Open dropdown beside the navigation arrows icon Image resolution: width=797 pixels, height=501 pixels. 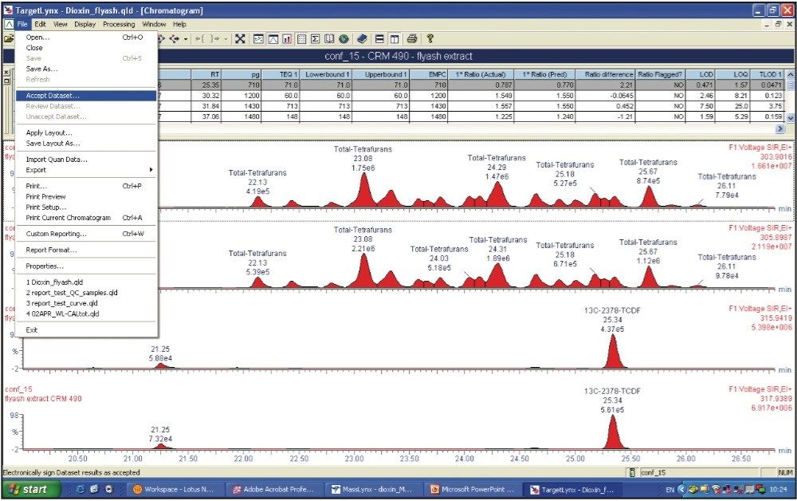[186, 38]
